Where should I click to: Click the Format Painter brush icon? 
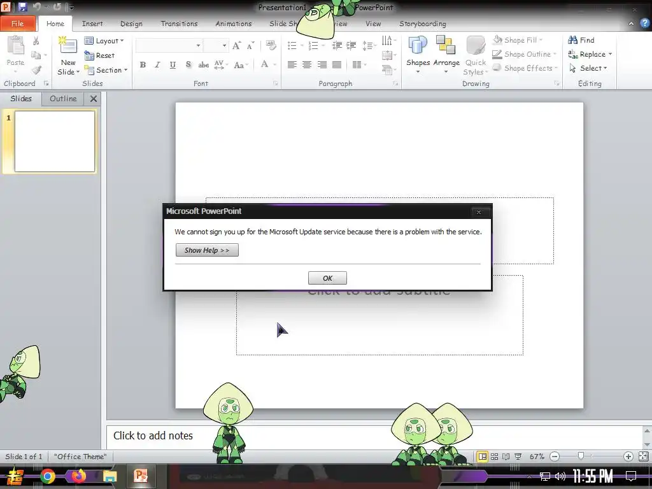tap(36, 69)
